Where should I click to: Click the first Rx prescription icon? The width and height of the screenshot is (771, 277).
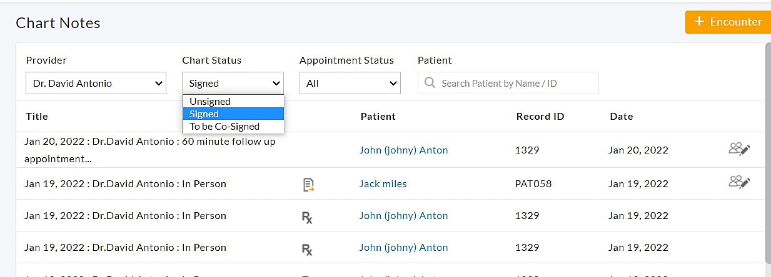click(x=307, y=216)
